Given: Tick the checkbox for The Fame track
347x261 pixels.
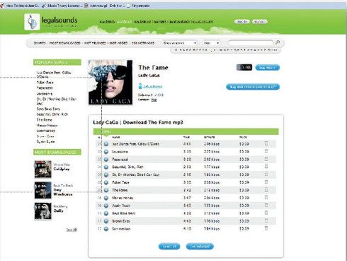Looking at the screenshot, I should [x=266, y=189].
